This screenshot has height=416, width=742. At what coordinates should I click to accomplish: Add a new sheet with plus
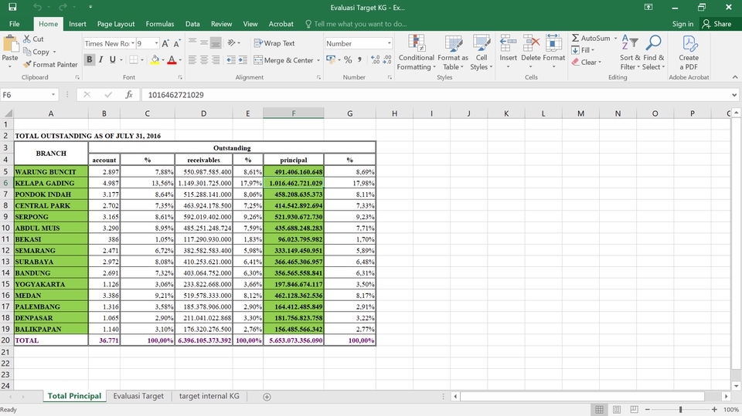267,397
